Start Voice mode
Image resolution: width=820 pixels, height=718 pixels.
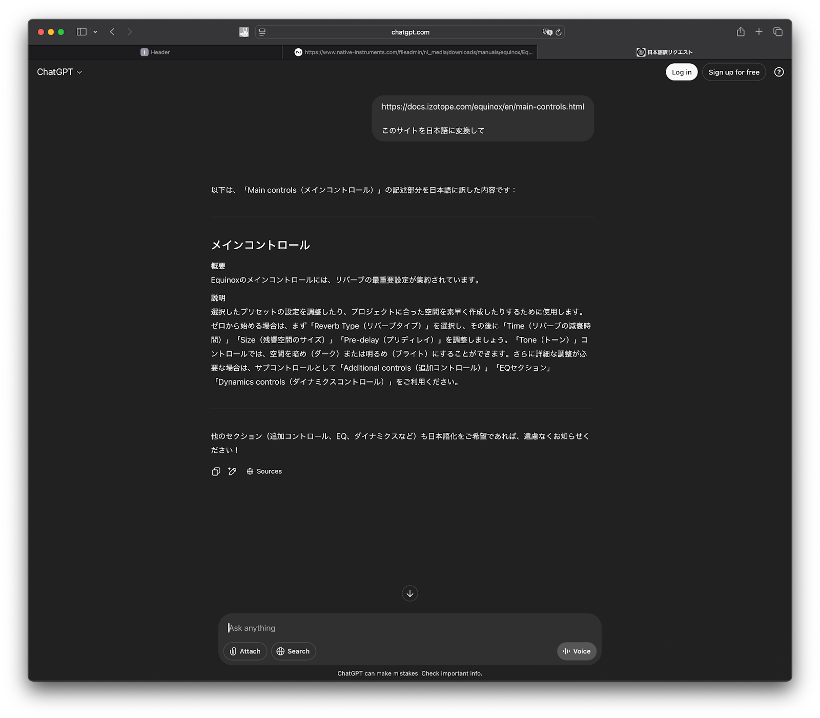[577, 651]
